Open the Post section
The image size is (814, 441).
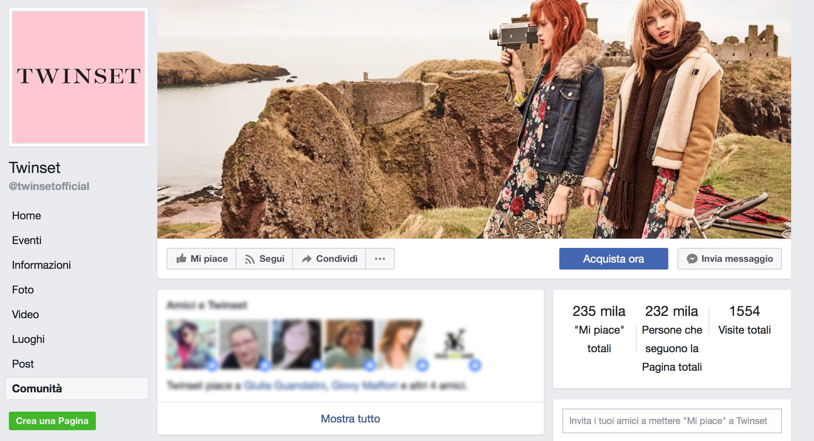coord(23,364)
